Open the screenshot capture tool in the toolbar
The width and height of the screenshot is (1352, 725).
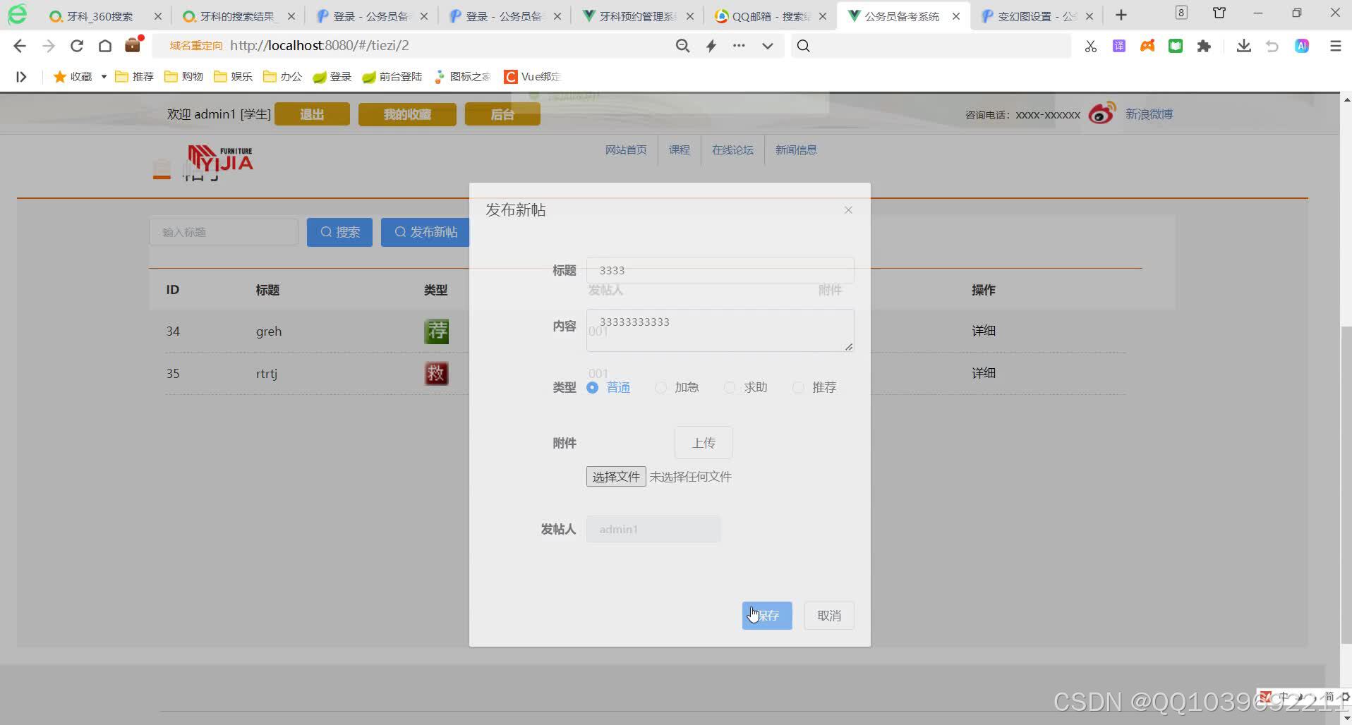[x=1090, y=45]
